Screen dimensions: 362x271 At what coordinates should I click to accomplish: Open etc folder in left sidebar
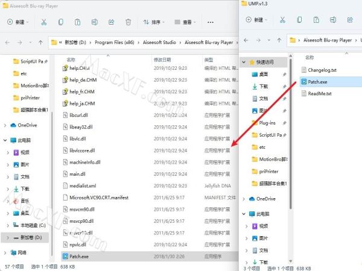coord(20,73)
